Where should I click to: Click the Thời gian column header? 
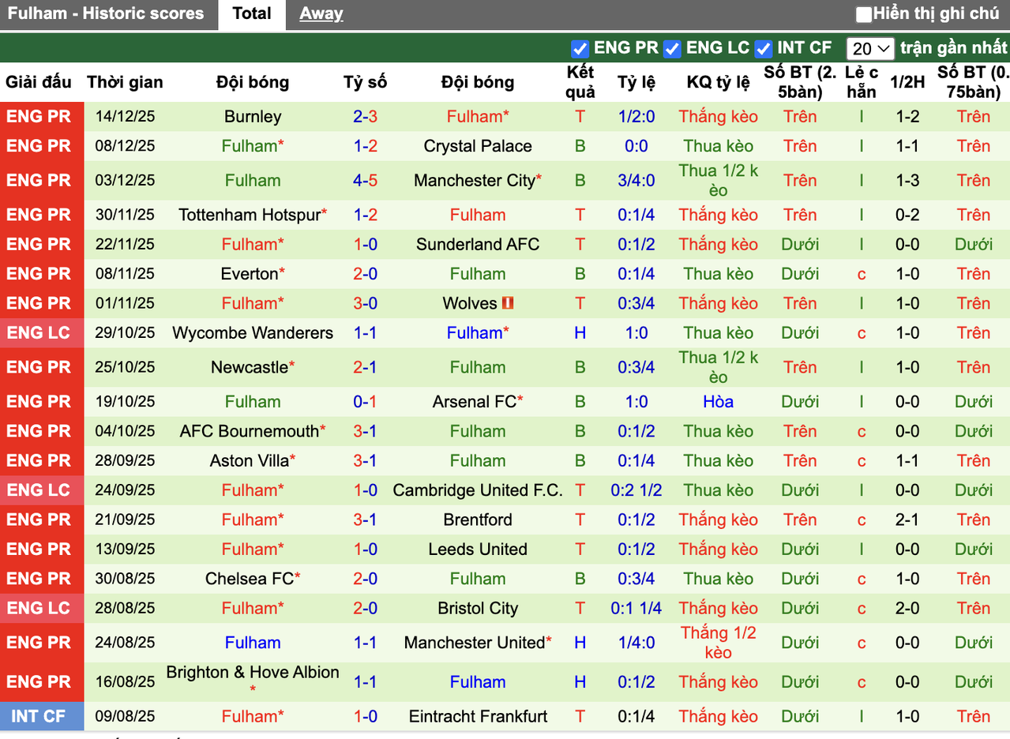[125, 82]
